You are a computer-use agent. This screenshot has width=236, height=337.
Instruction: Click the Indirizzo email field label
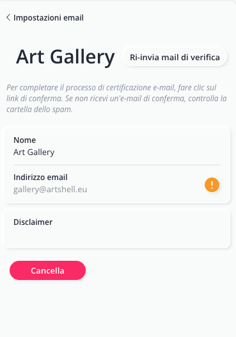click(x=40, y=177)
